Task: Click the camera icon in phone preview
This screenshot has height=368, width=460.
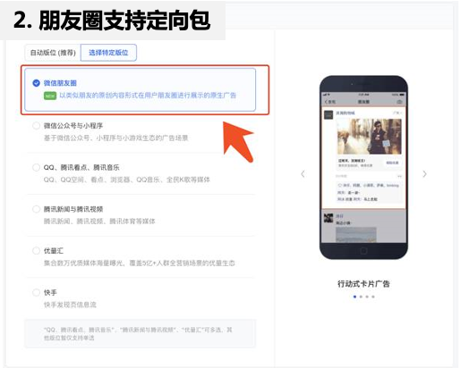Action: click(400, 102)
